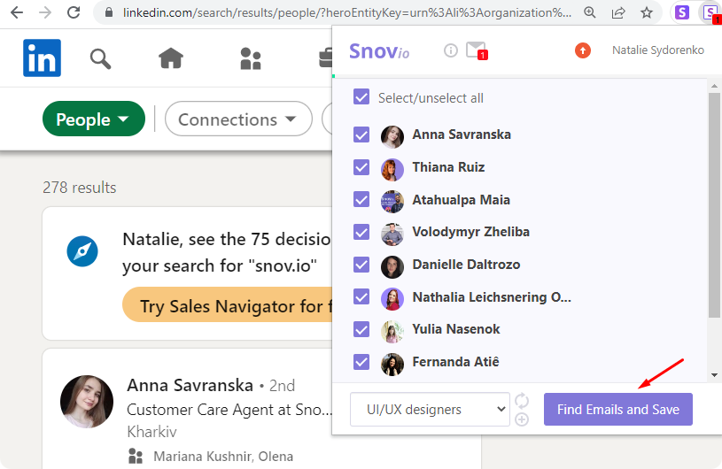Click the Kharkiv location text
Image resolution: width=722 pixels, height=469 pixels.
[x=151, y=432]
